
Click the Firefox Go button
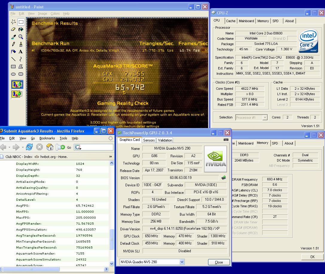click(64, 147)
